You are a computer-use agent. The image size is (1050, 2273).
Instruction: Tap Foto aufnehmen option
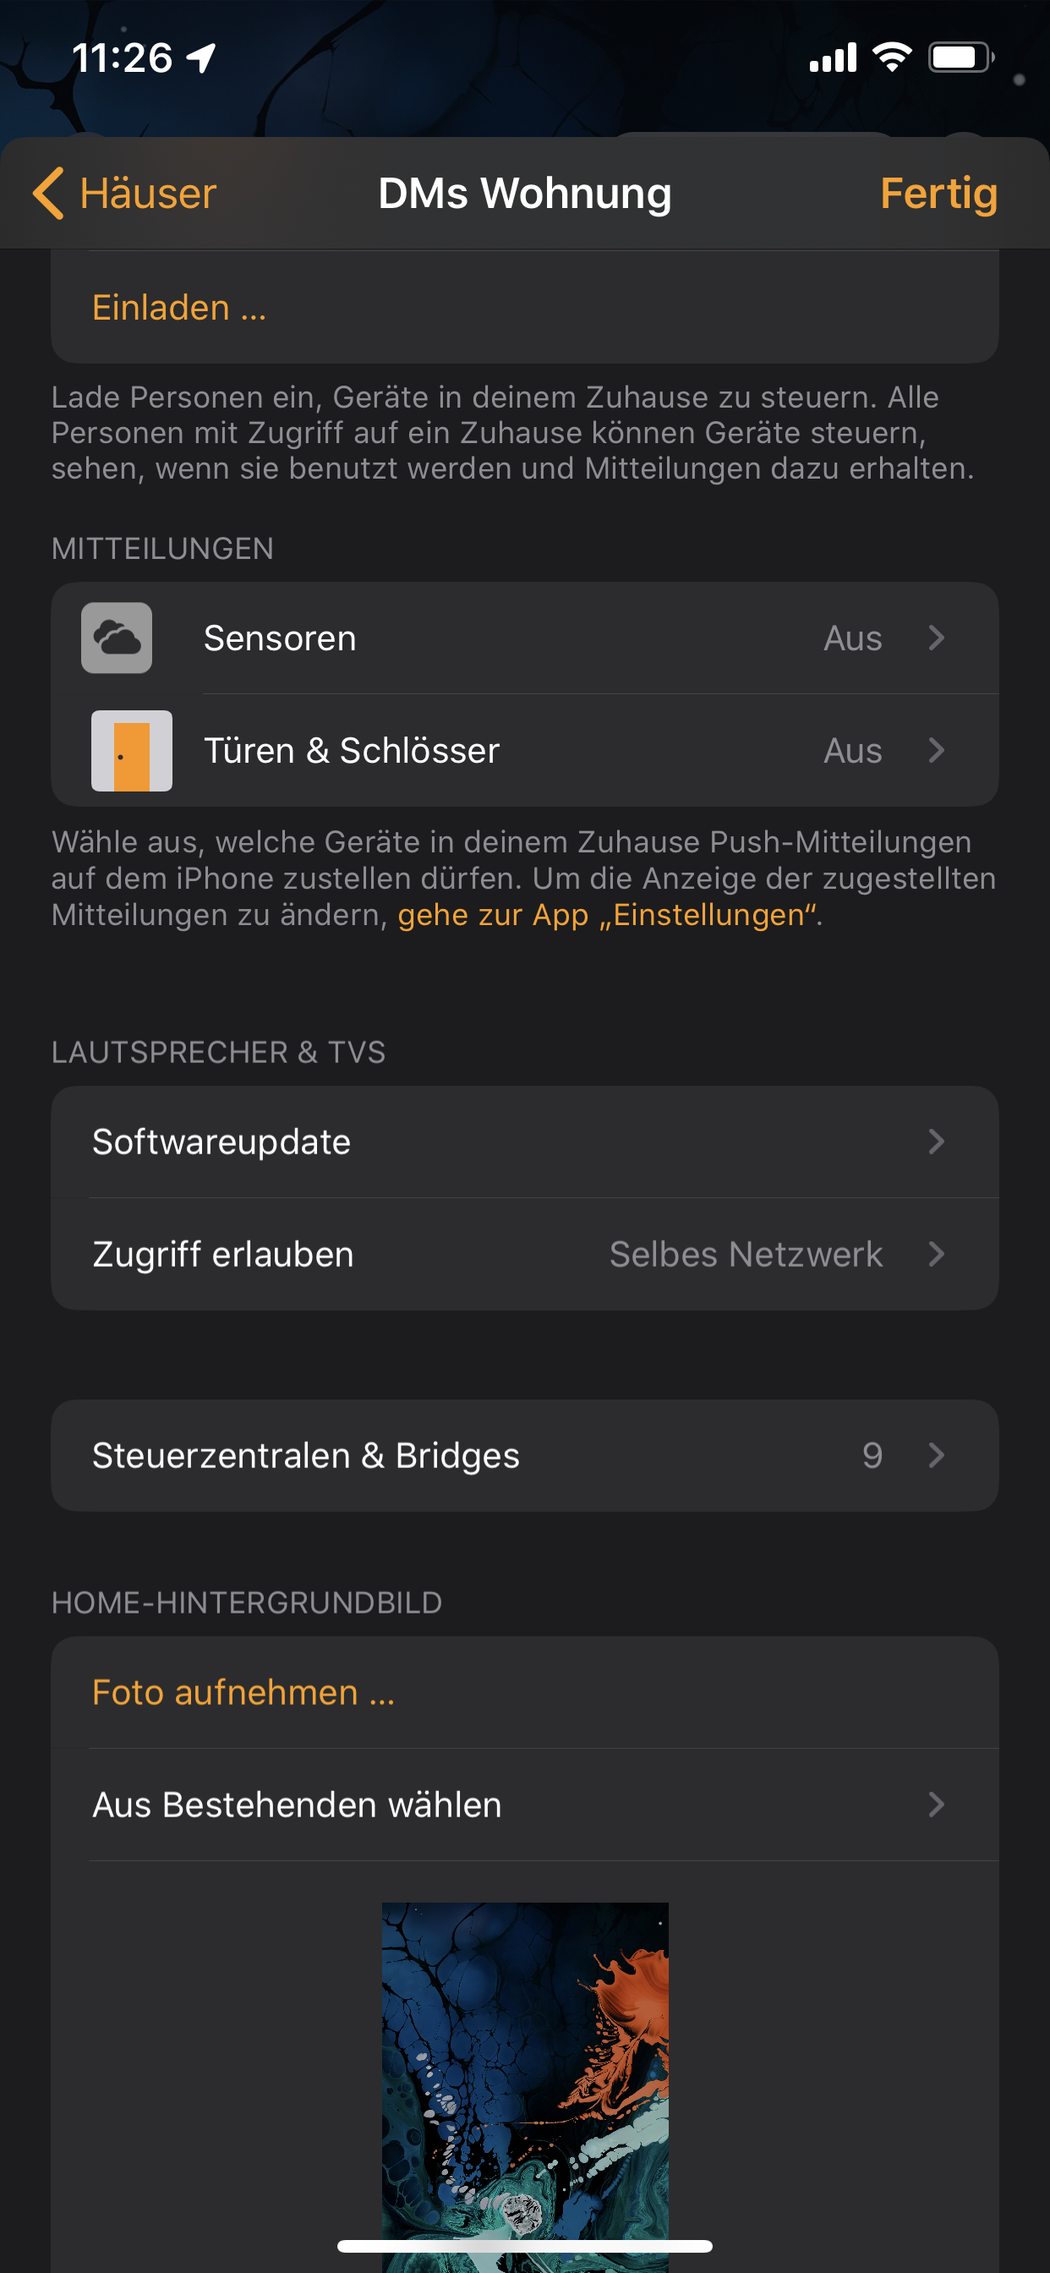243,1692
